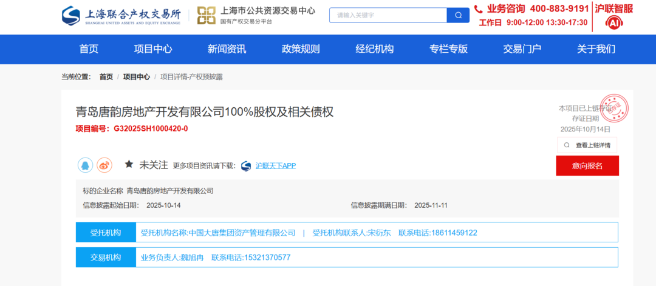The width and height of the screenshot is (656, 286).
Task: Click the QQ share icon
Action: (x=85, y=165)
